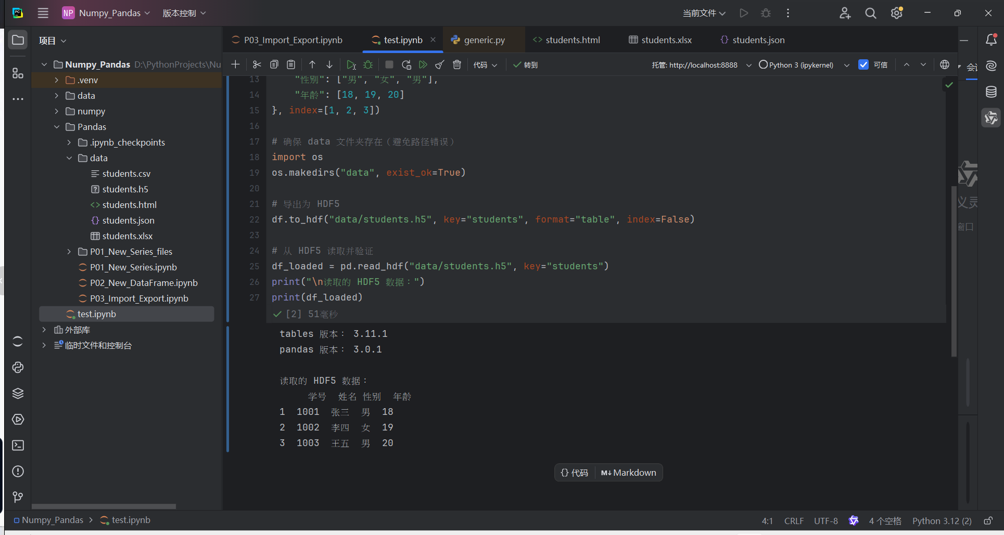Switch to the P03_Import_Export.ipynb tab
The height and width of the screenshot is (535, 1004).
coord(293,40)
